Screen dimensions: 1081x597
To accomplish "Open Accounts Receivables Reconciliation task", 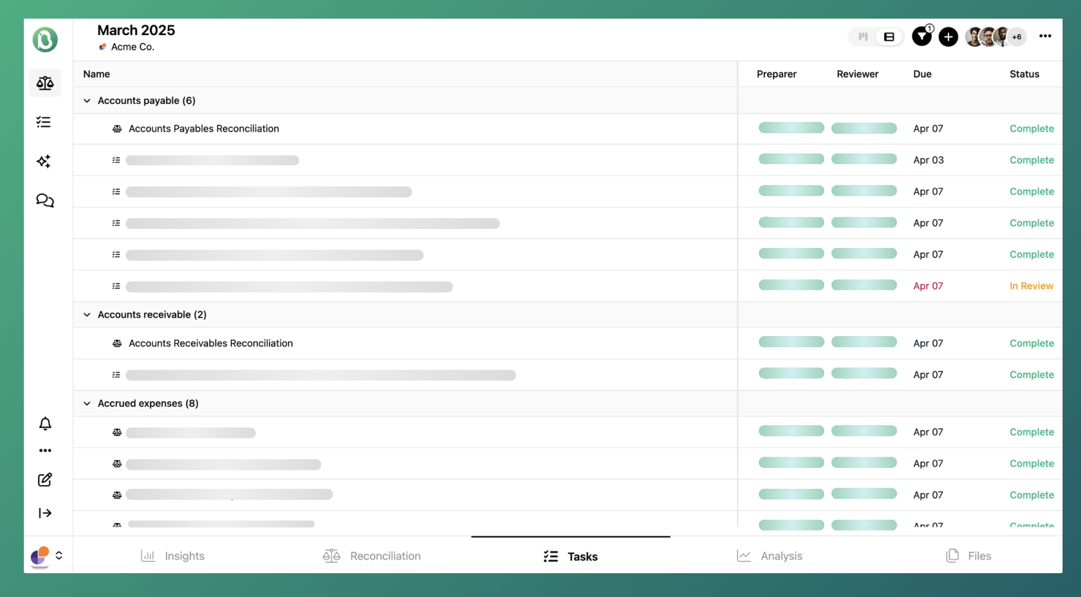I will pos(211,343).
